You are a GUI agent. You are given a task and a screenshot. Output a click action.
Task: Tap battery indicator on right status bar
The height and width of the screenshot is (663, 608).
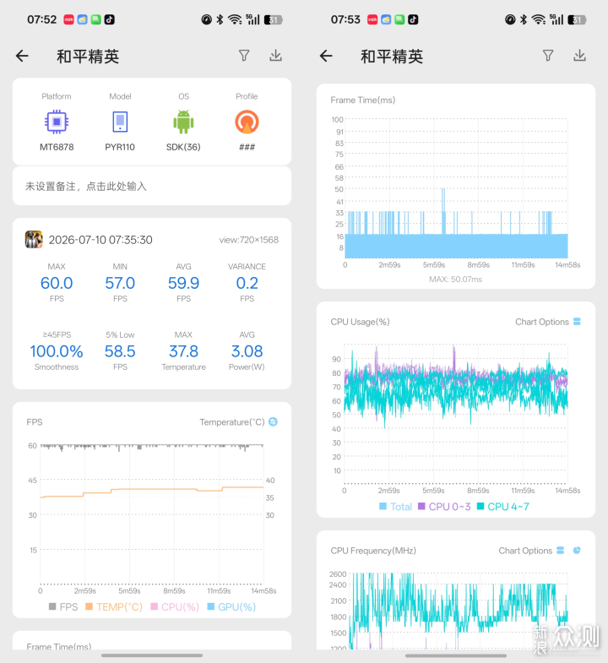point(577,19)
